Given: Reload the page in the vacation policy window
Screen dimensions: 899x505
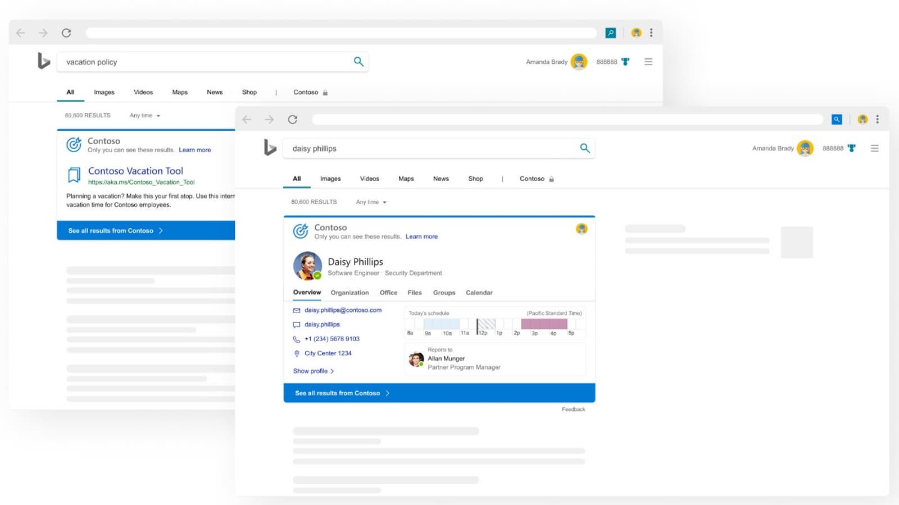Looking at the screenshot, I should pos(66,33).
